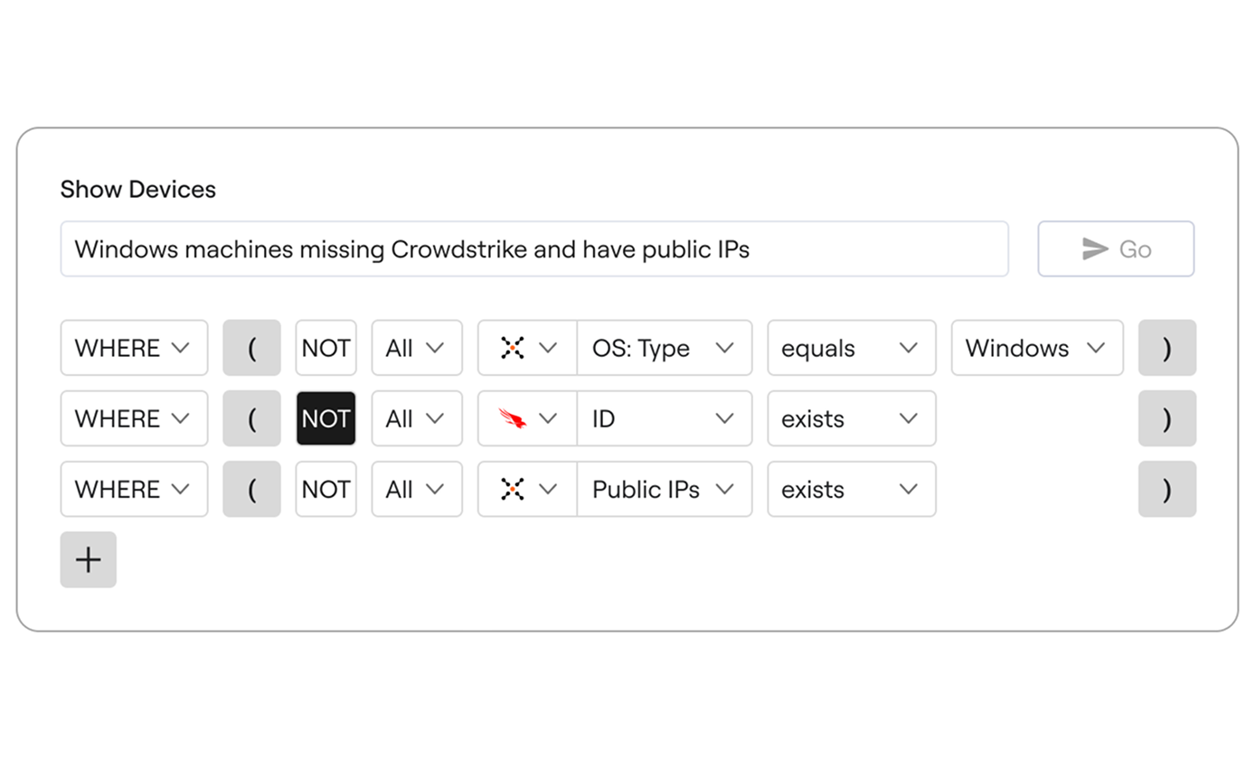Open the CrowdStrike falcon icon dropdown
The width and height of the screenshot is (1255, 759).
[x=514, y=418]
